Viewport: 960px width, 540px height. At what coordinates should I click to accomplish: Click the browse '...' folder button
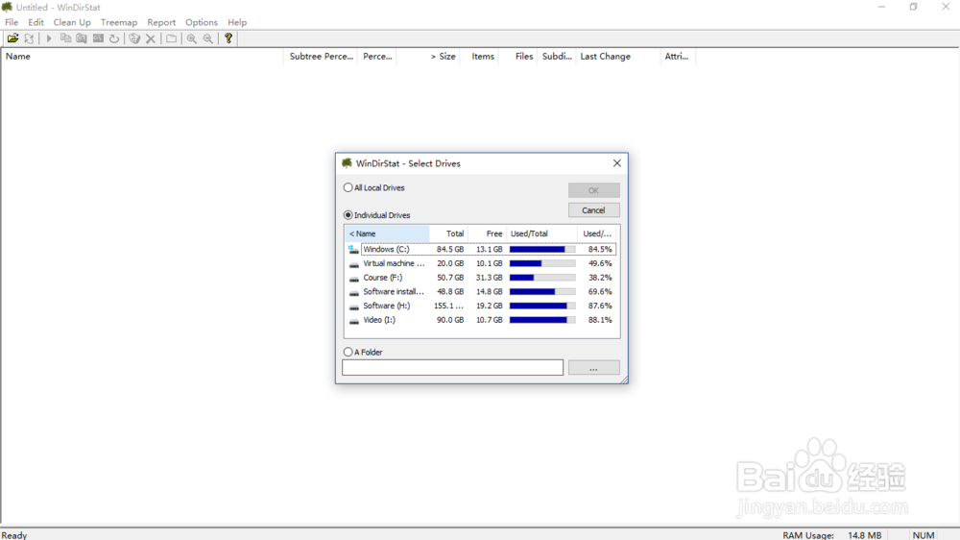click(x=594, y=368)
